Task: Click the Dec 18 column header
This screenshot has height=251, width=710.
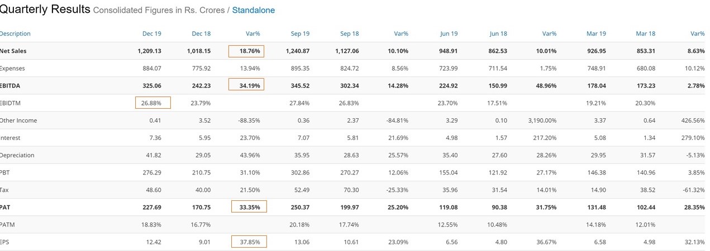Action: pos(201,33)
